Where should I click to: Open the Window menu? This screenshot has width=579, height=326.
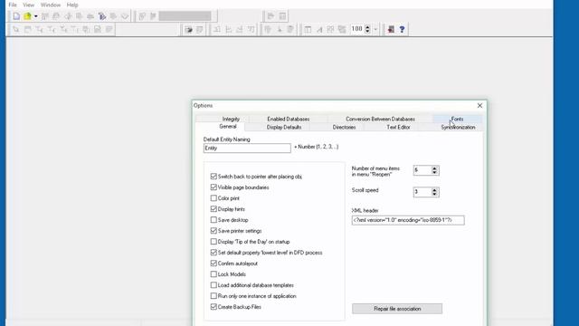click(x=51, y=5)
